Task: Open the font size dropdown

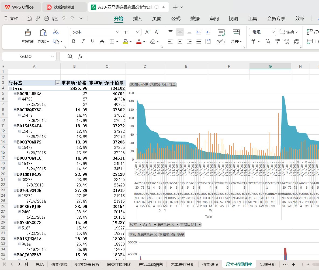Action: pyautogui.click(x=137, y=32)
